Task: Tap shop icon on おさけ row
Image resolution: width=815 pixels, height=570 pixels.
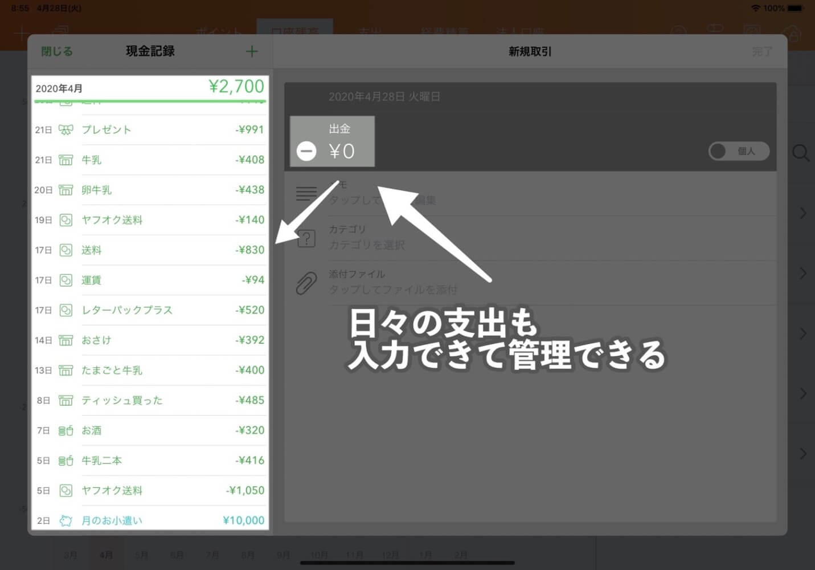Action: [x=66, y=340]
